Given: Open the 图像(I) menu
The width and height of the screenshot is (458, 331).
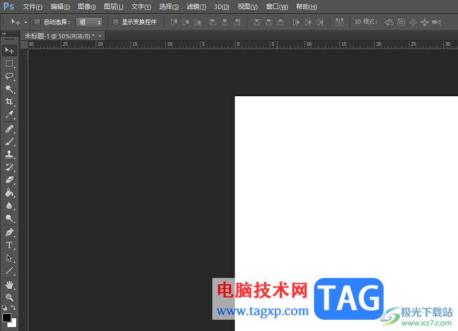Looking at the screenshot, I should [87, 6].
